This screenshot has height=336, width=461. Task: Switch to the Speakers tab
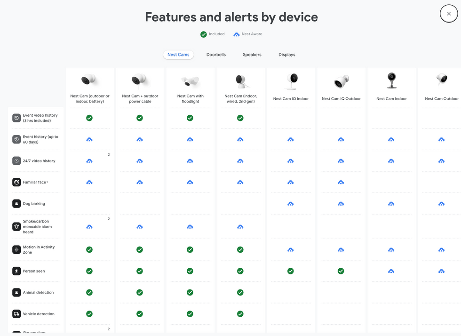(x=252, y=55)
